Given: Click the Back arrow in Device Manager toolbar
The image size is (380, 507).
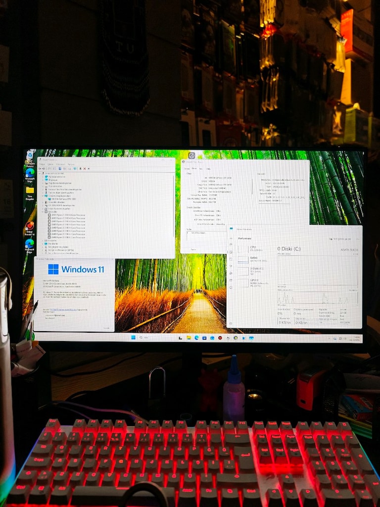Looking at the screenshot, I should click(40, 169).
